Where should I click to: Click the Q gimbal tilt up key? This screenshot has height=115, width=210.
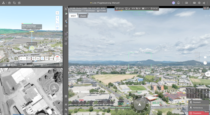tap(189, 91)
